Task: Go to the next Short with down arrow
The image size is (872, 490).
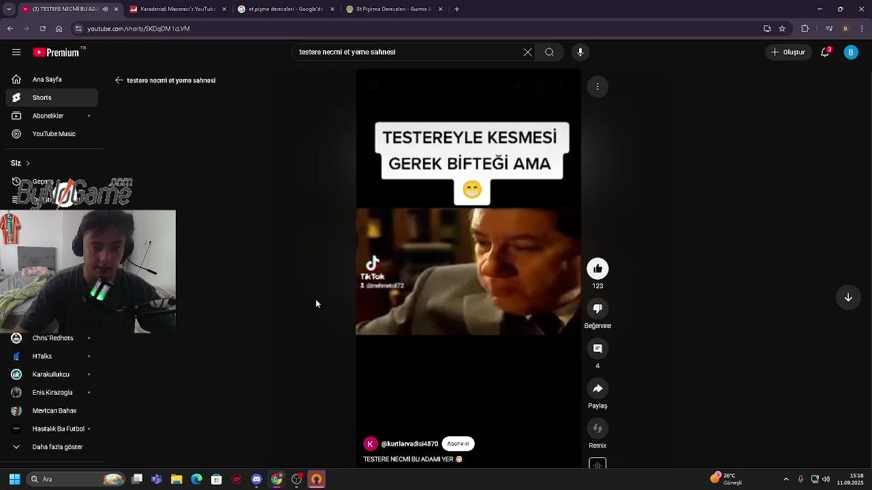Action: pos(848,297)
